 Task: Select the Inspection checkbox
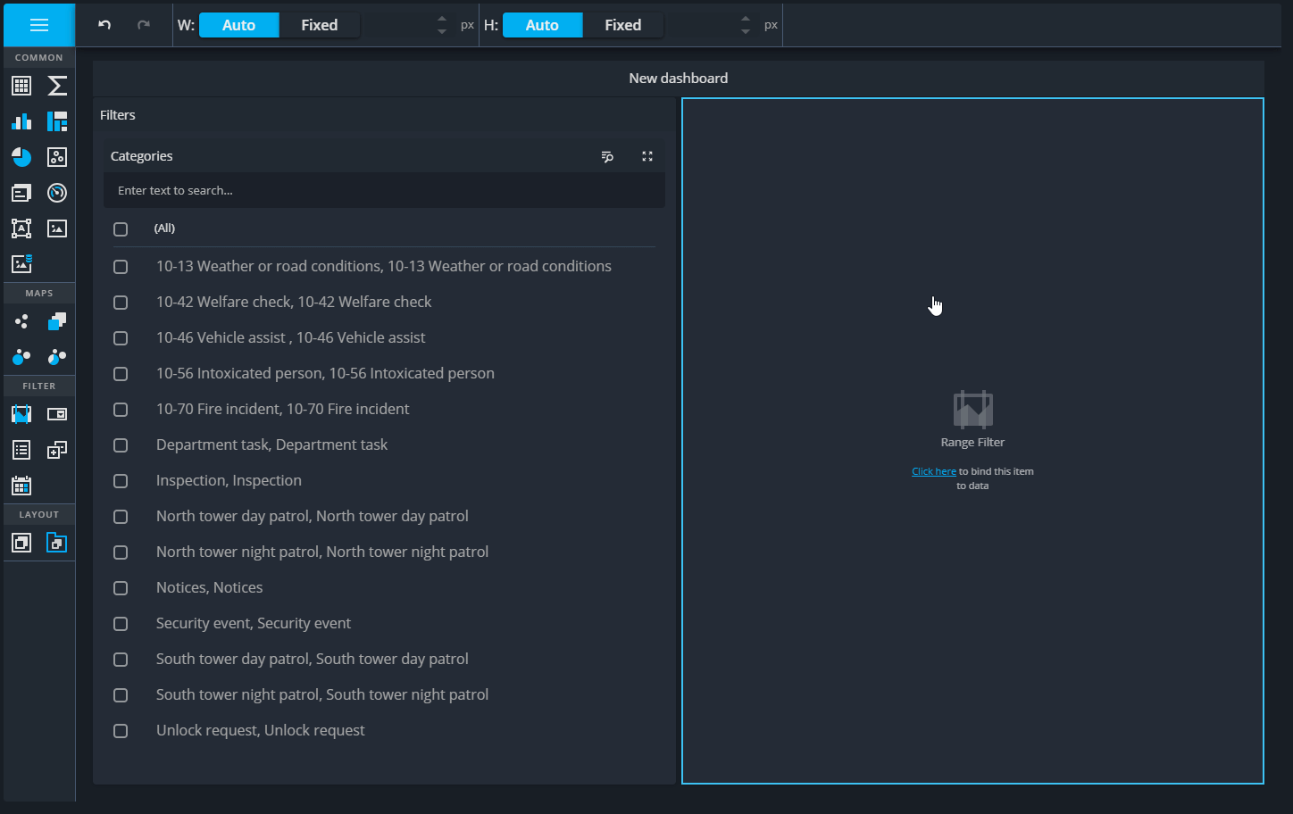(121, 481)
